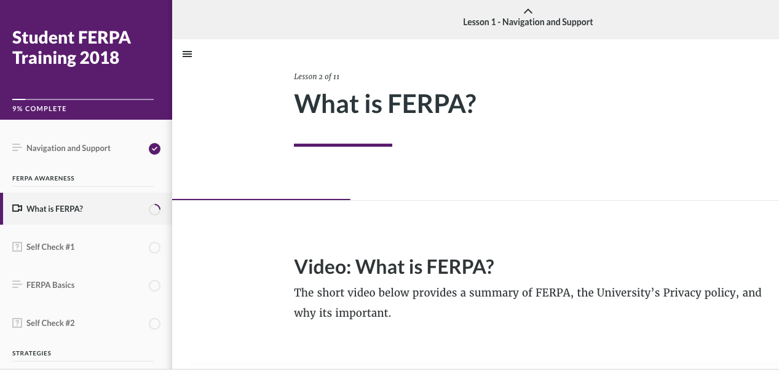
Task: Go to Self Check #2 in the sidebar
Action: [x=86, y=323]
